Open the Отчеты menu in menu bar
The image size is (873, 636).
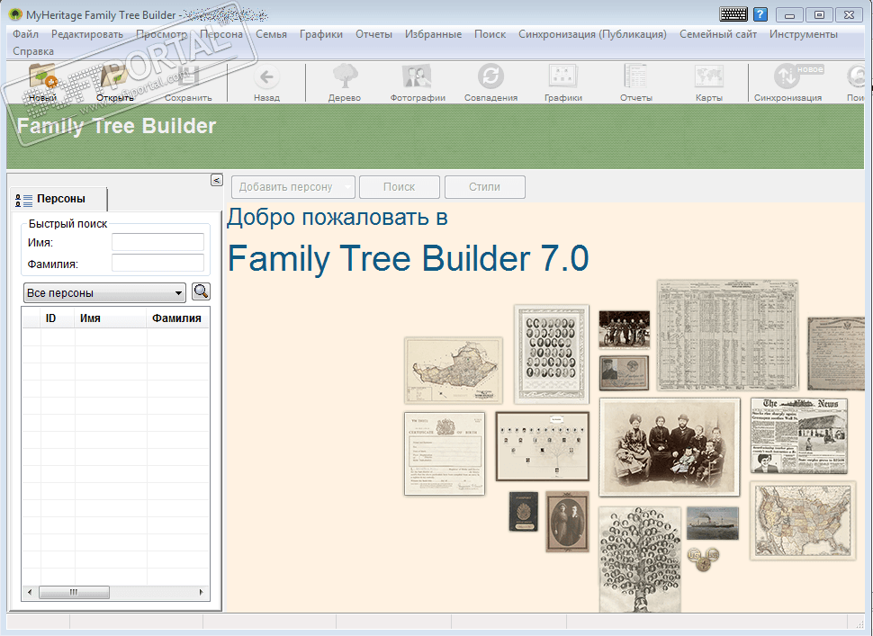pyautogui.click(x=373, y=34)
